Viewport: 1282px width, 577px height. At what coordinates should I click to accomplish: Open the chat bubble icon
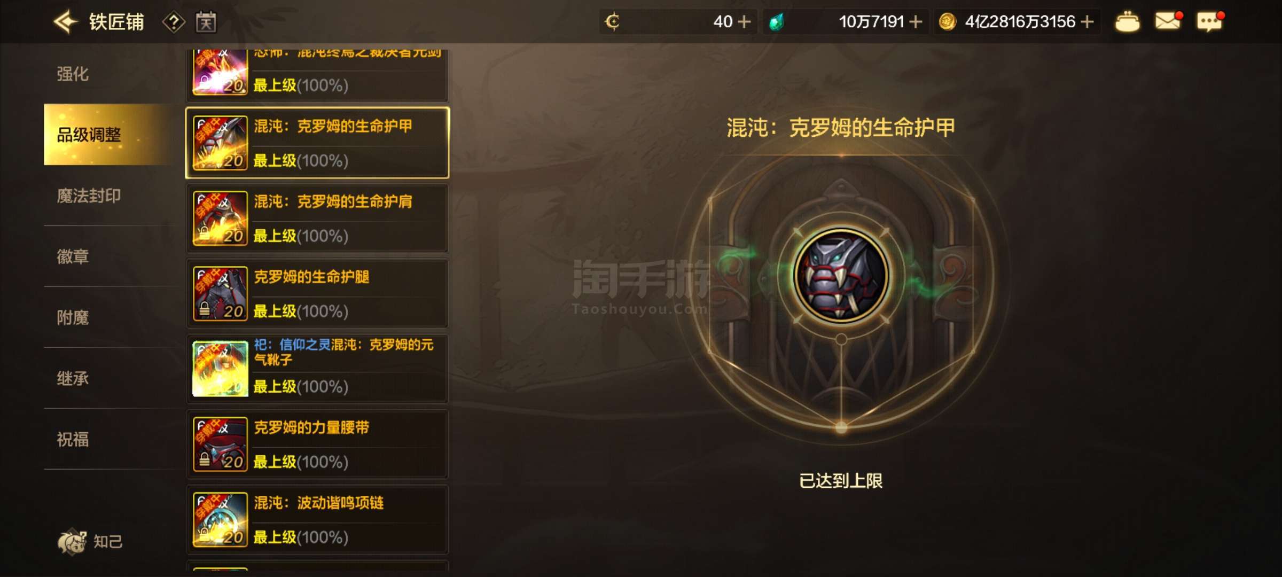point(1210,21)
